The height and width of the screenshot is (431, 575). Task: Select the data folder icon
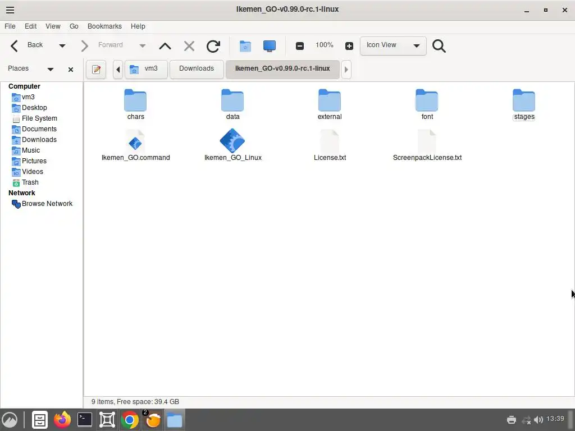click(x=232, y=100)
